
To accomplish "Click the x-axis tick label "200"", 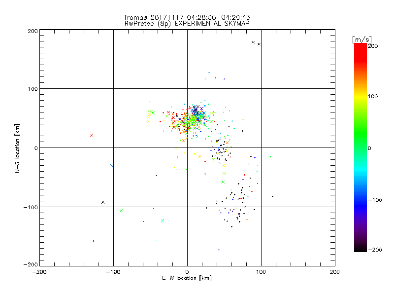I will pos(335,272).
